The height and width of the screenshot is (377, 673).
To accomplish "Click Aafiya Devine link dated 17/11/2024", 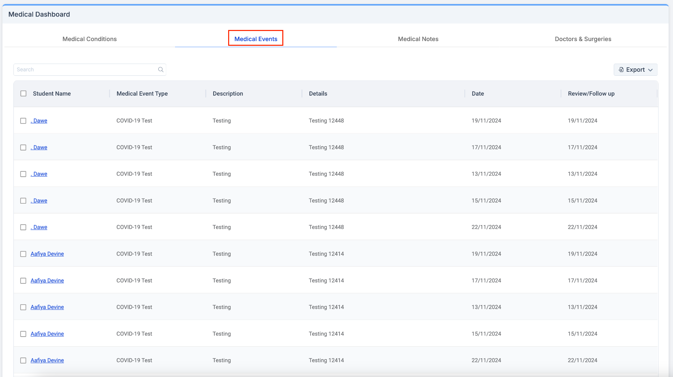I will click(47, 280).
